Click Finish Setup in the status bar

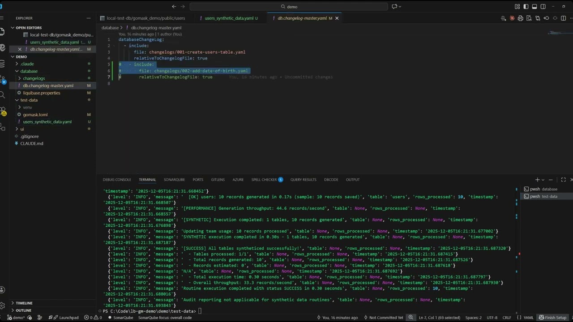click(x=553, y=318)
